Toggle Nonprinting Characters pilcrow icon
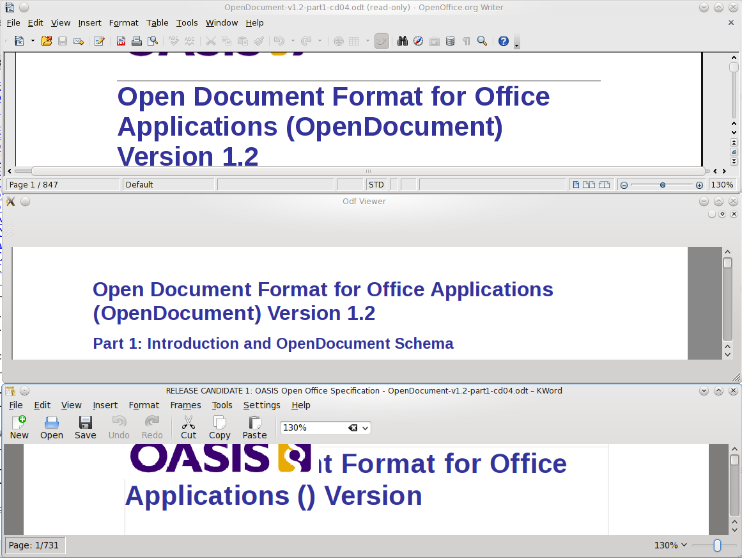This screenshot has height=558, width=742. point(466,41)
